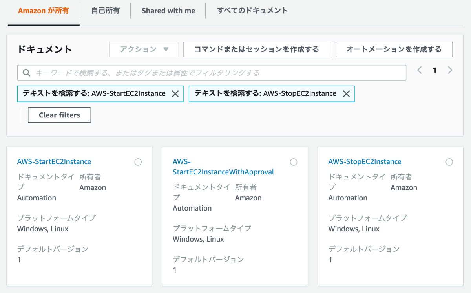The height and width of the screenshot is (293, 471).
Task: Open the アクション dropdown
Action: (x=144, y=49)
